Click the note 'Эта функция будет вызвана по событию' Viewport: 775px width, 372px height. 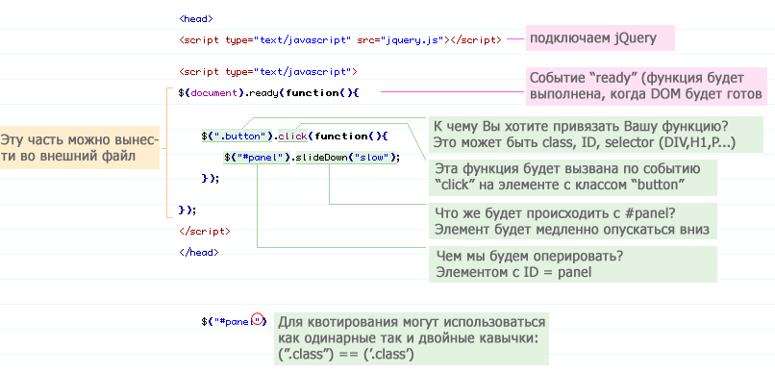point(572,177)
